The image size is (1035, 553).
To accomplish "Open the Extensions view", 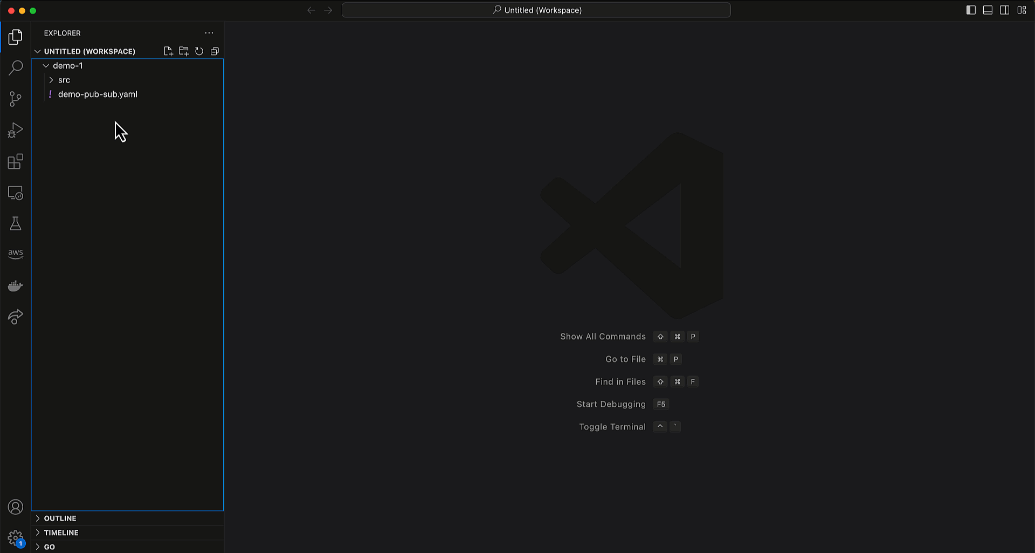I will pos(16,161).
